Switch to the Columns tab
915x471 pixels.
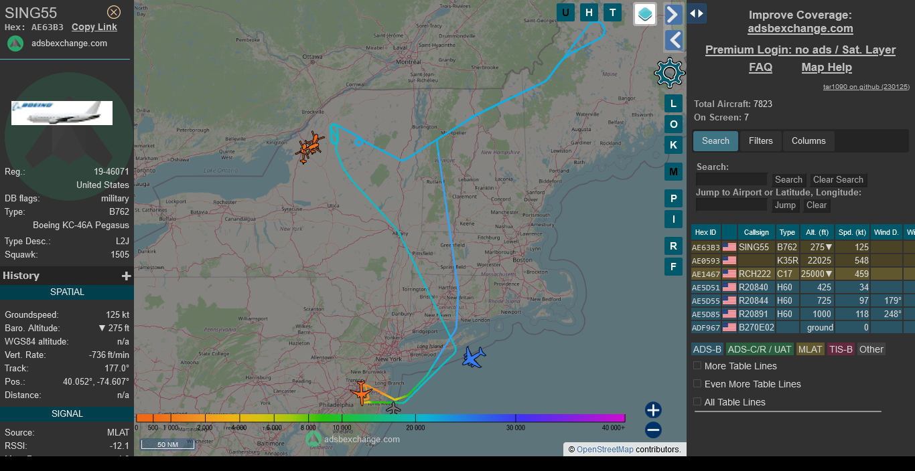tap(808, 141)
